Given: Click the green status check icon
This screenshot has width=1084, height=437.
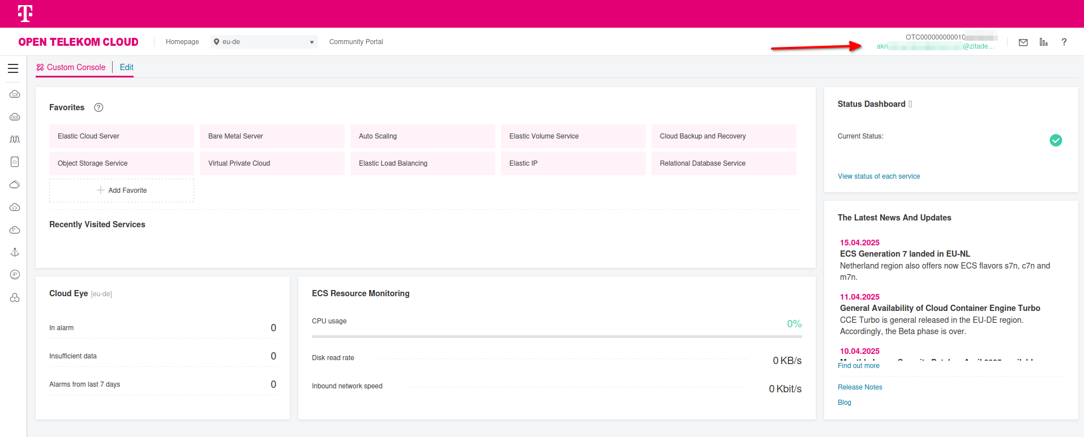Looking at the screenshot, I should 1055,140.
